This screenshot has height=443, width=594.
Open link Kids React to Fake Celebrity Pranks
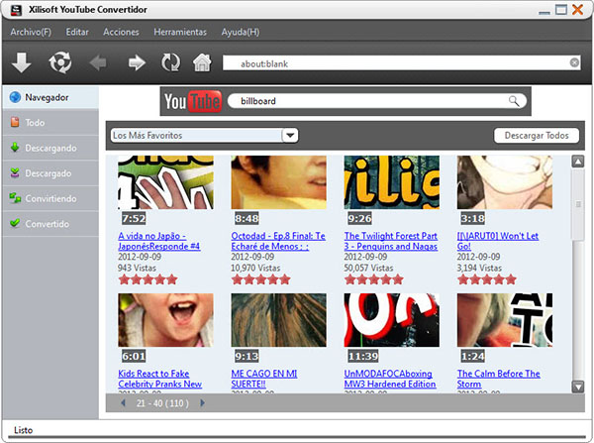pos(159,379)
